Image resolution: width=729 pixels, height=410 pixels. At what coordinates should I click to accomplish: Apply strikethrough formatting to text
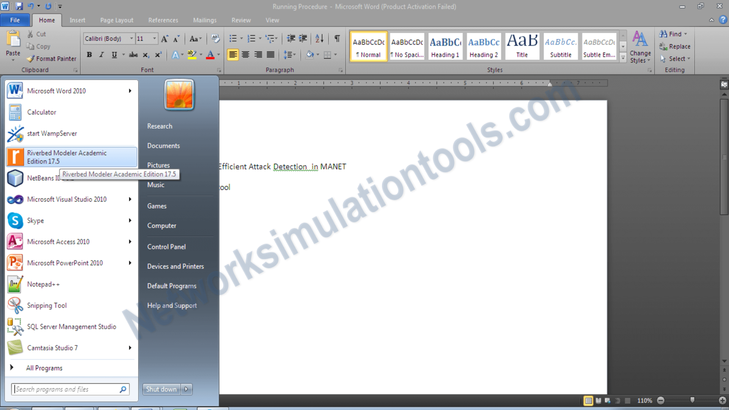(134, 55)
